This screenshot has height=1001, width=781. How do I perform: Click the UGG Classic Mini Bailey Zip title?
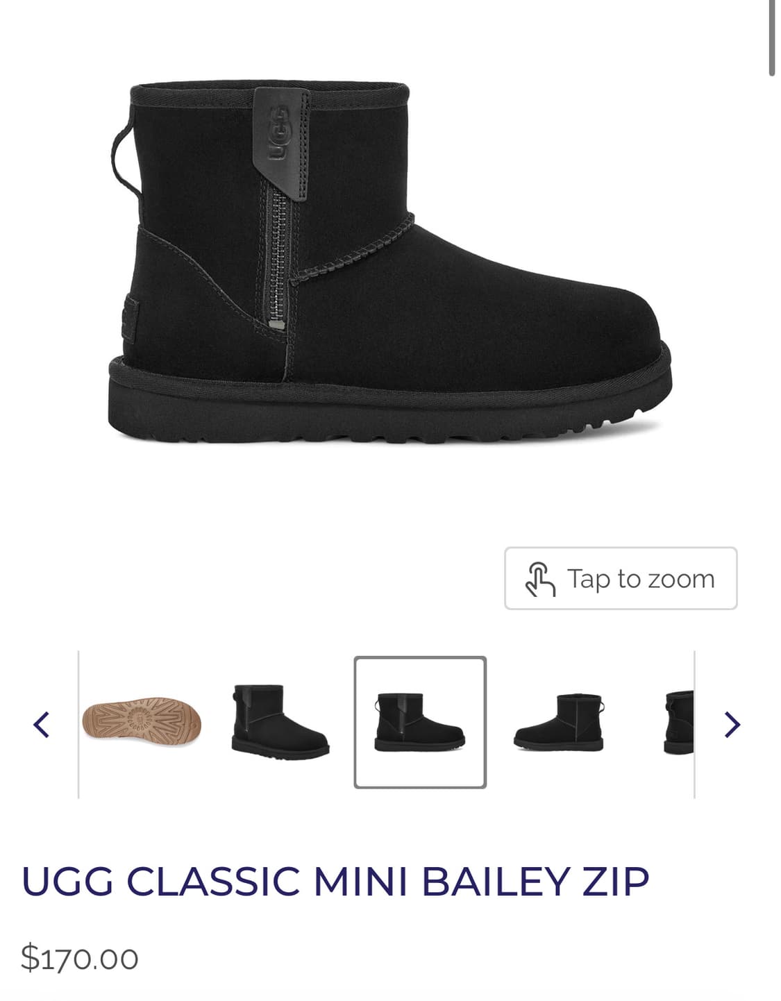[x=335, y=881]
